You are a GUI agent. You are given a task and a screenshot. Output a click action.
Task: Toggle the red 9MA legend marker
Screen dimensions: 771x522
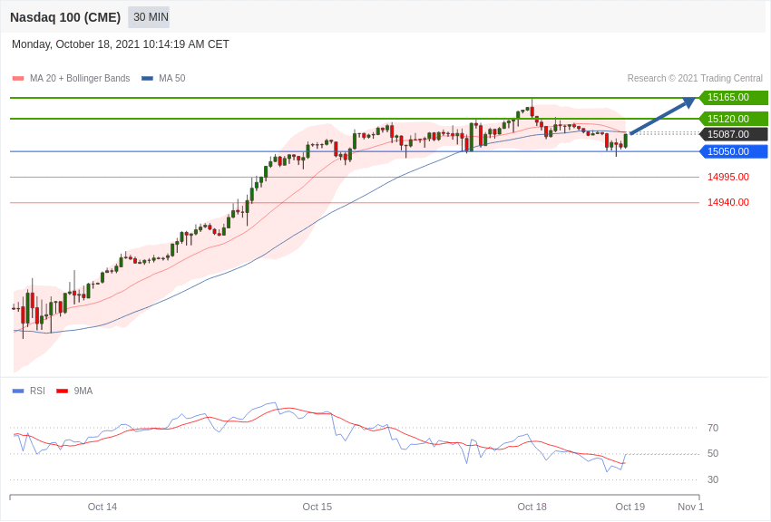[x=62, y=391]
